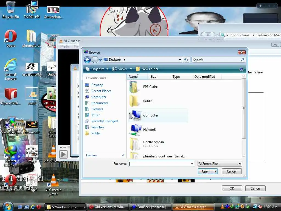Select the FPE Claire folder icon
This screenshot has height=211, width=281.
pos(134,87)
